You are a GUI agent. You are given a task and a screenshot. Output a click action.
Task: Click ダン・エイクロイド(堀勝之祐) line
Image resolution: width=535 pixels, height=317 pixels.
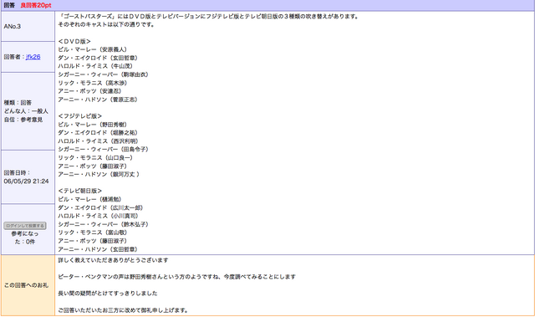(98, 133)
